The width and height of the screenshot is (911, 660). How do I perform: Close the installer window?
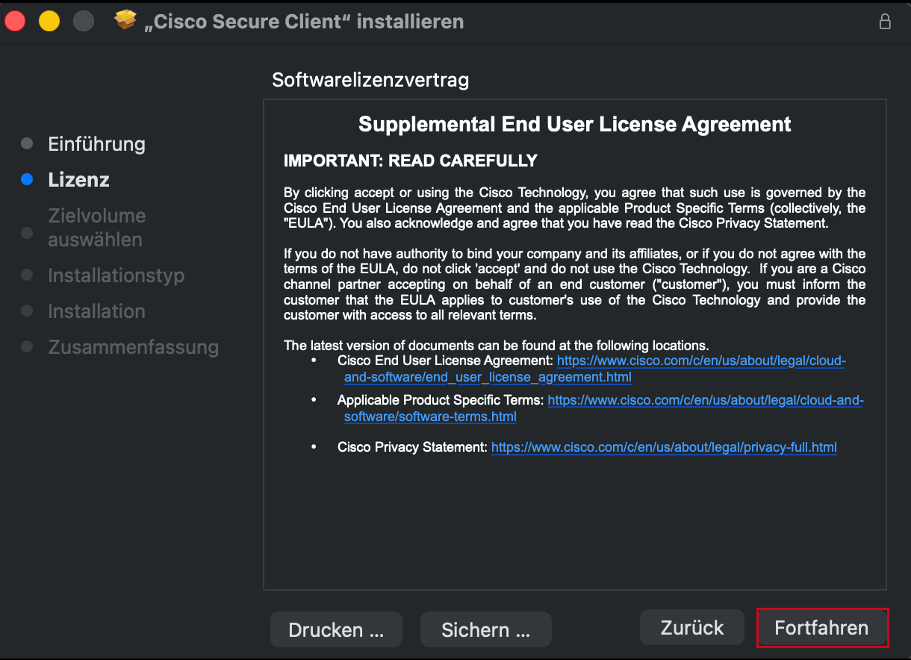coord(16,21)
